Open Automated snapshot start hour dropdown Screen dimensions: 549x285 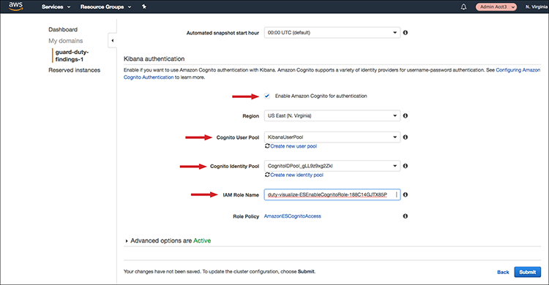tap(332, 33)
